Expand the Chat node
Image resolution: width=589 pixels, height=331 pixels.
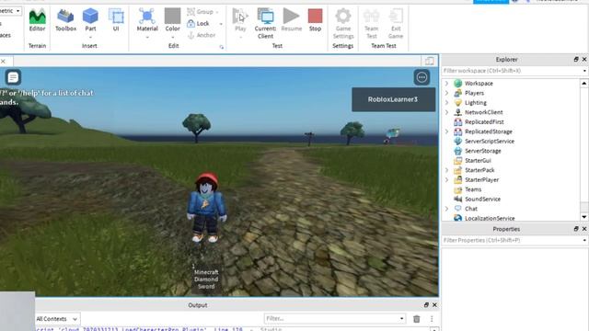click(446, 209)
